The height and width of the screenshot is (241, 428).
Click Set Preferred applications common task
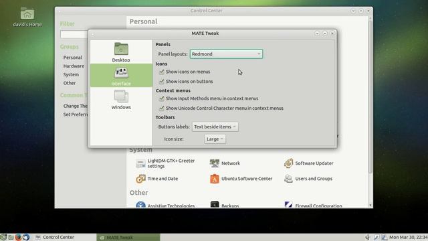(76, 114)
